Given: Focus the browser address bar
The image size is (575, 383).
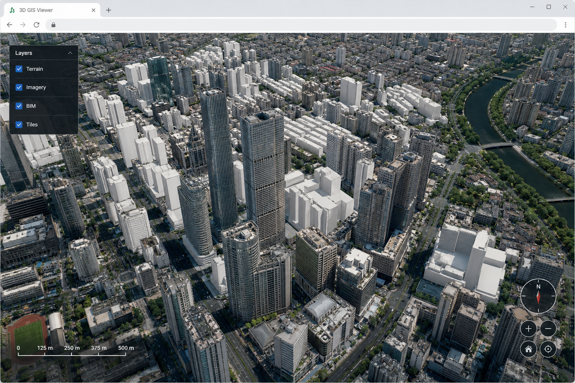Looking at the screenshot, I should [x=301, y=25].
